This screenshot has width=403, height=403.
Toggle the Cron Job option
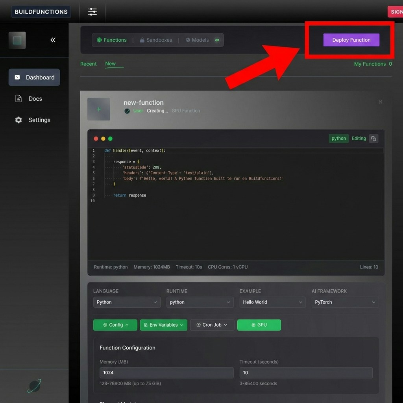click(x=212, y=325)
